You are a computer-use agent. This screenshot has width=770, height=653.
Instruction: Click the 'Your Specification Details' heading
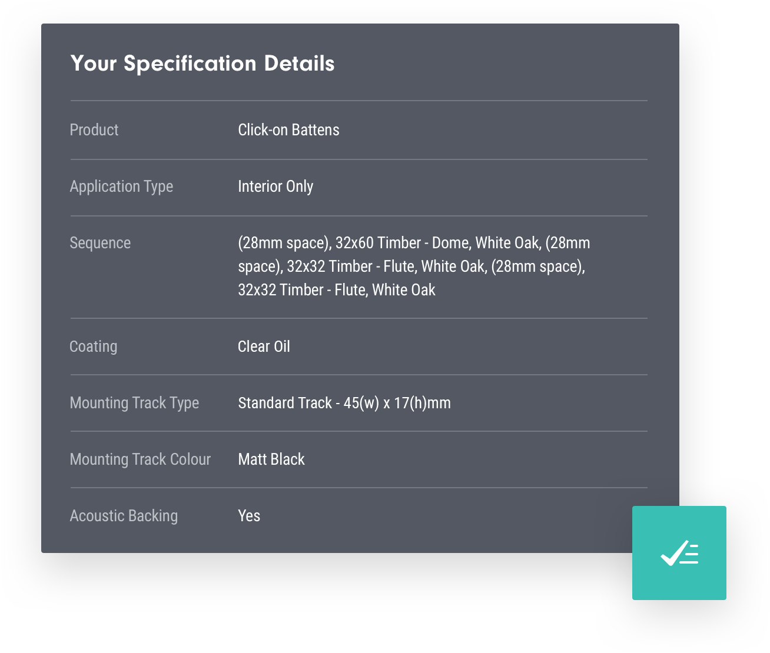click(x=203, y=63)
